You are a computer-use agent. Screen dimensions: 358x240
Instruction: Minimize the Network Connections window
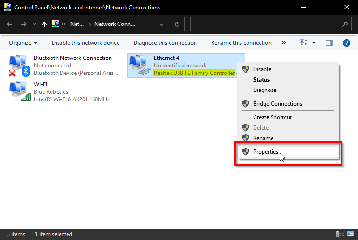click(303, 7)
